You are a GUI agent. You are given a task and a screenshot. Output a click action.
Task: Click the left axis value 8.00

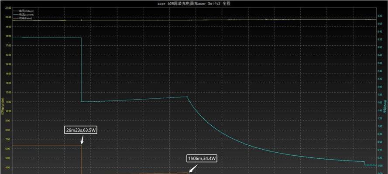tap(9, 130)
